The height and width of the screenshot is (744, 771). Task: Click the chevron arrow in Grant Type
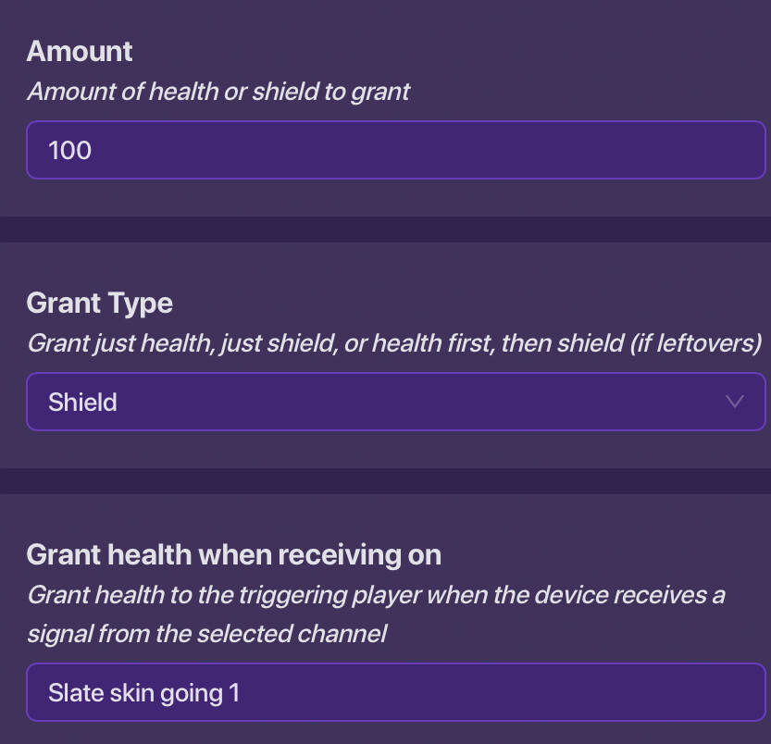pos(735,402)
